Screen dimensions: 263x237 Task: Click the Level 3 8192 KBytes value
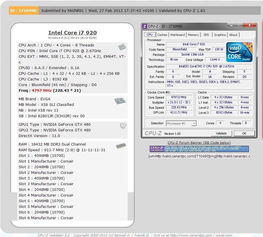coord(223,112)
